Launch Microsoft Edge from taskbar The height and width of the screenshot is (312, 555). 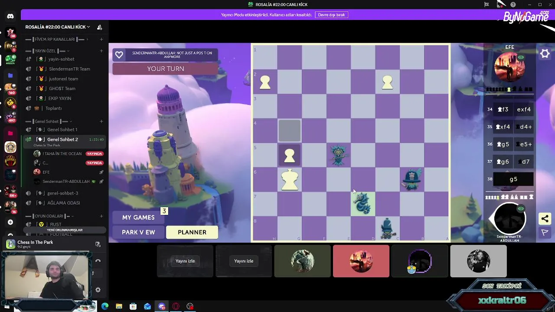[105, 306]
